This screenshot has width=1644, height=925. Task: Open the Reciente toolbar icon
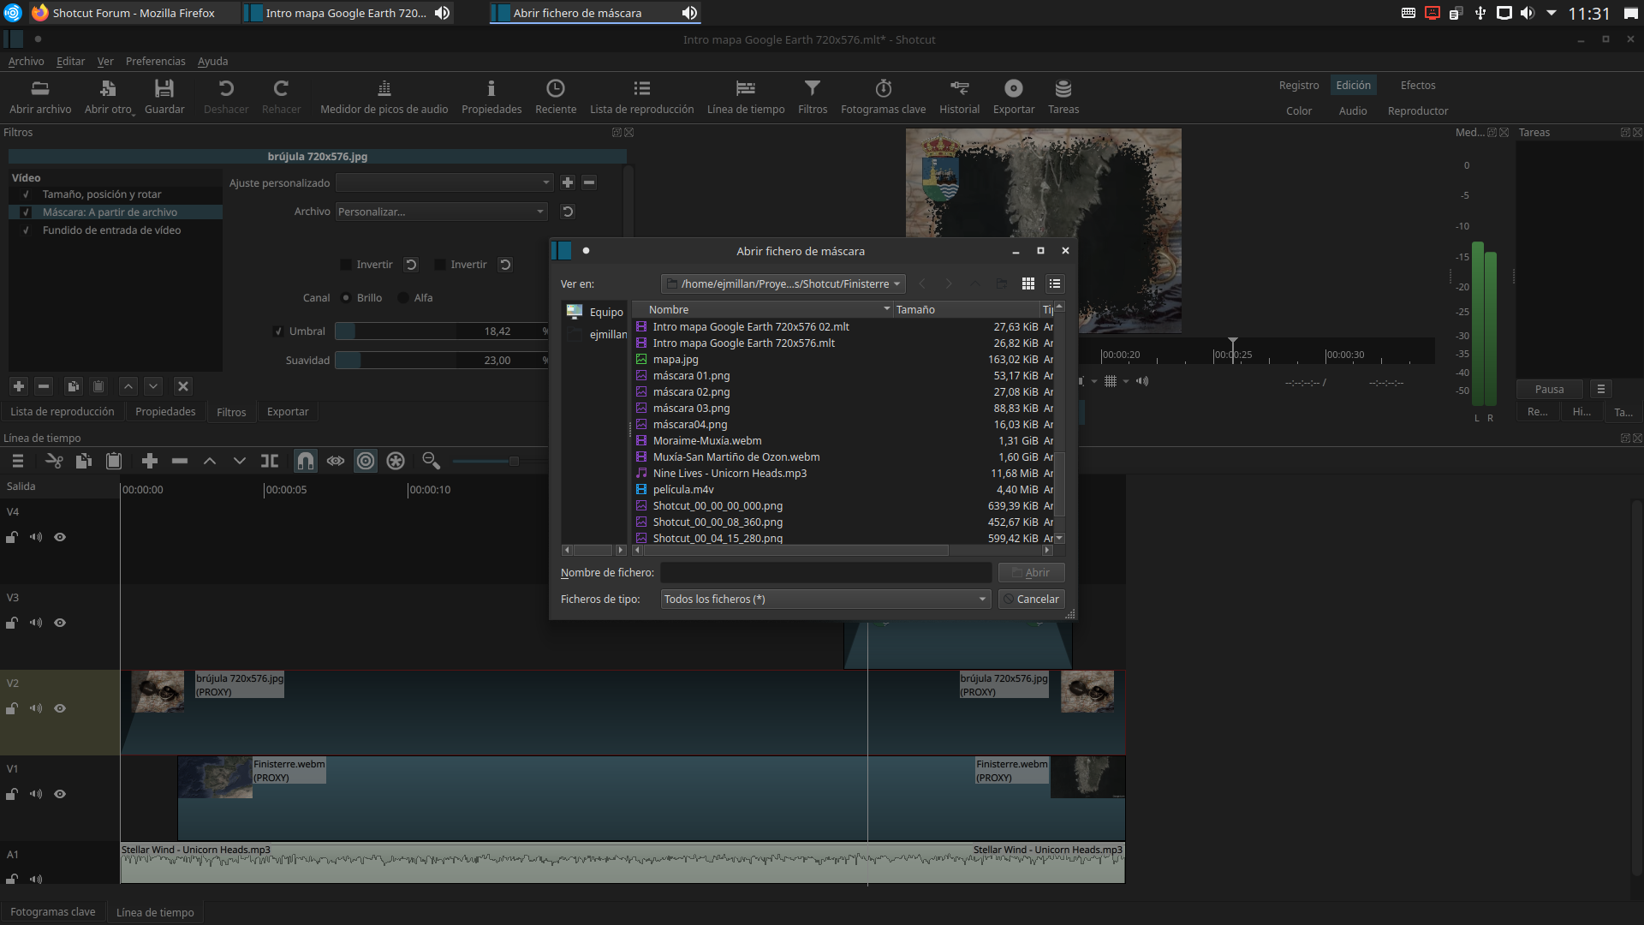pyautogui.click(x=556, y=96)
